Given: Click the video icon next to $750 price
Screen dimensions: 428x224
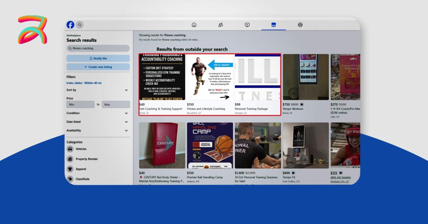Looking at the screenshot, I should pos(302,104).
